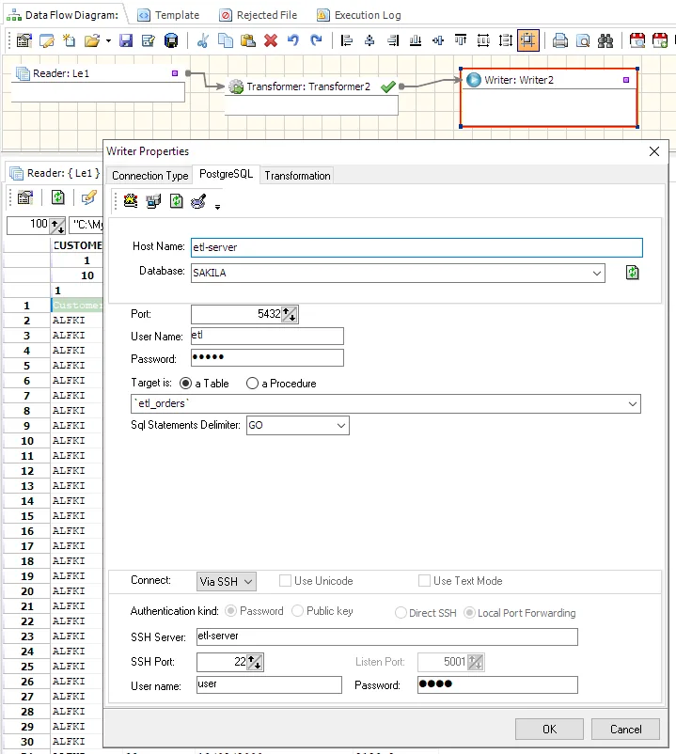Viewport: 676px width, 754px height.
Task: Open print preview
Action: click(x=583, y=40)
